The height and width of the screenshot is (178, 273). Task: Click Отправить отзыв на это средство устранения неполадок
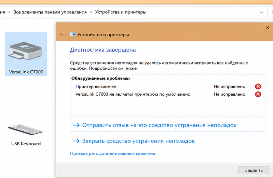[x=168, y=125]
